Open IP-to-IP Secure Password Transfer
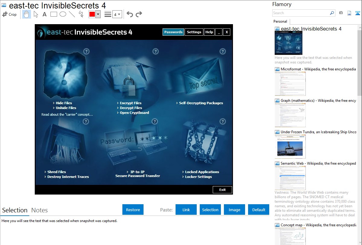The width and height of the screenshot is (362, 245). [137, 174]
